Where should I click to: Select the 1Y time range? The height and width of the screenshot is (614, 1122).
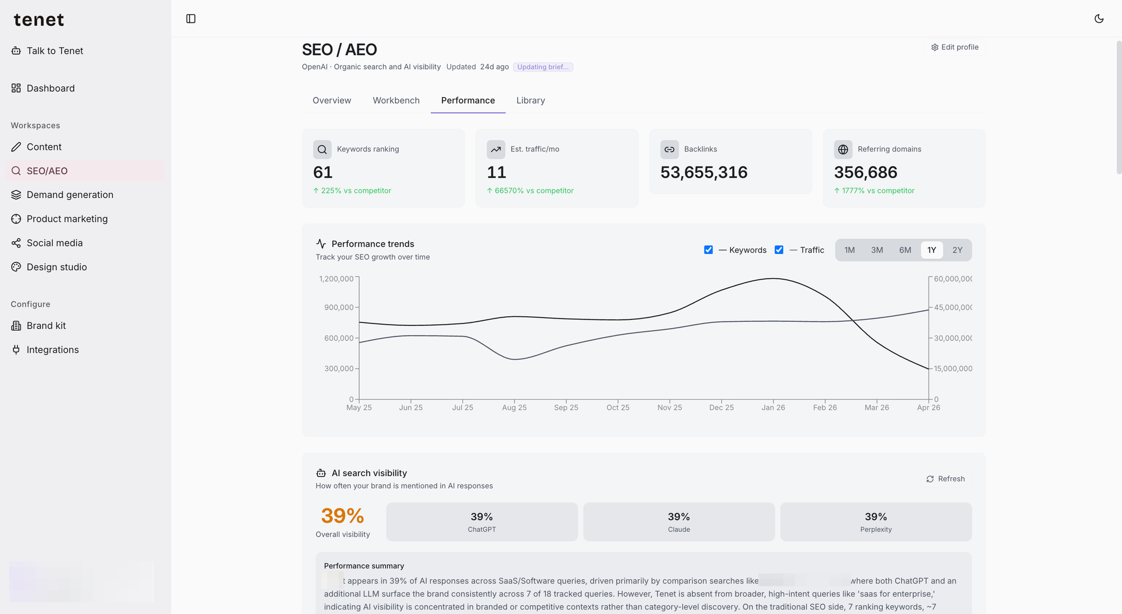click(x=932, y=250)
